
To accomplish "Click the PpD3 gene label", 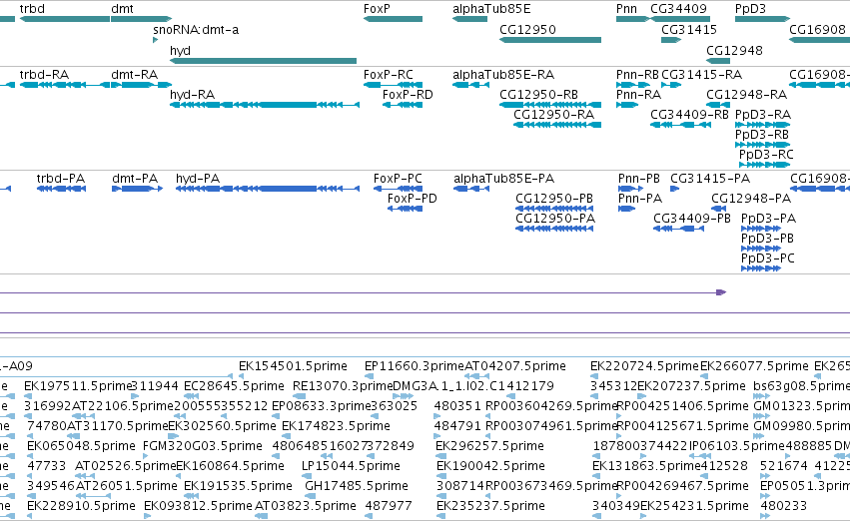I will coord(750,9).
